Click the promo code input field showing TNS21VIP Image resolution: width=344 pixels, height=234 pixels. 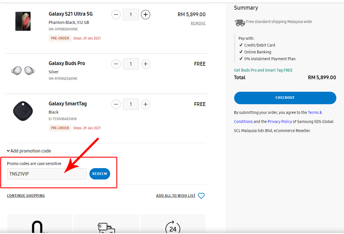[x=47, y=174]
